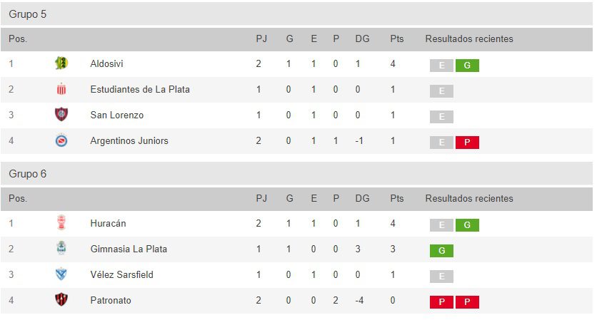Image resolution: width=597 pixels, height=320 pixels.
Task: Click the Grupo 6 header
Action: pyautogui.click(x=28, y=173)
